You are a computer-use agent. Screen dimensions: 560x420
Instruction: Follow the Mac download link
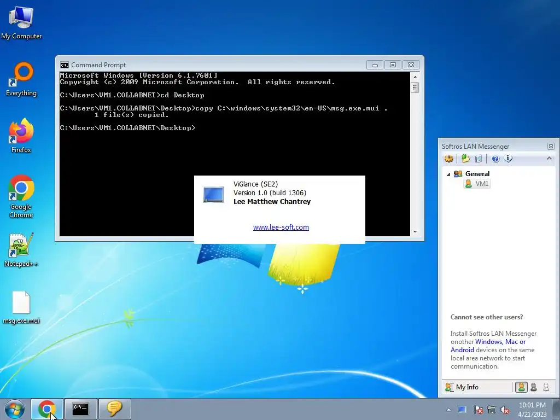coord(511,342)
